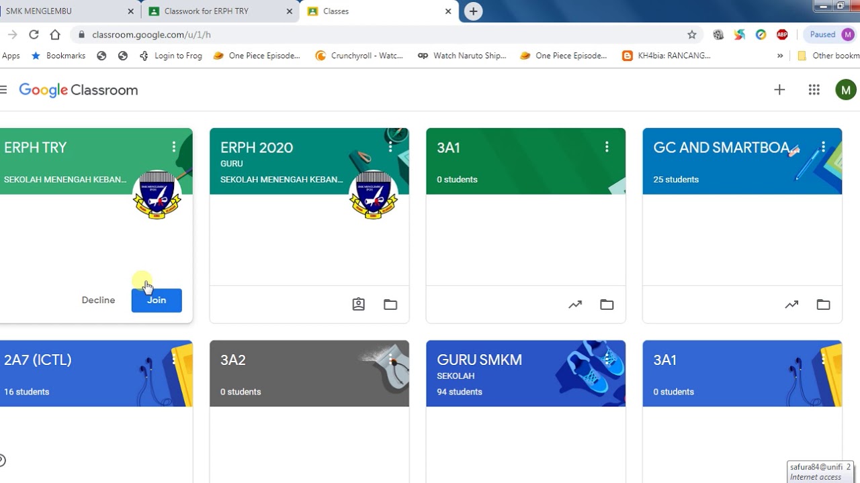Screen dimensions: 860x483
Task: Go forward in browser history
Action: [x=12, y=34]
